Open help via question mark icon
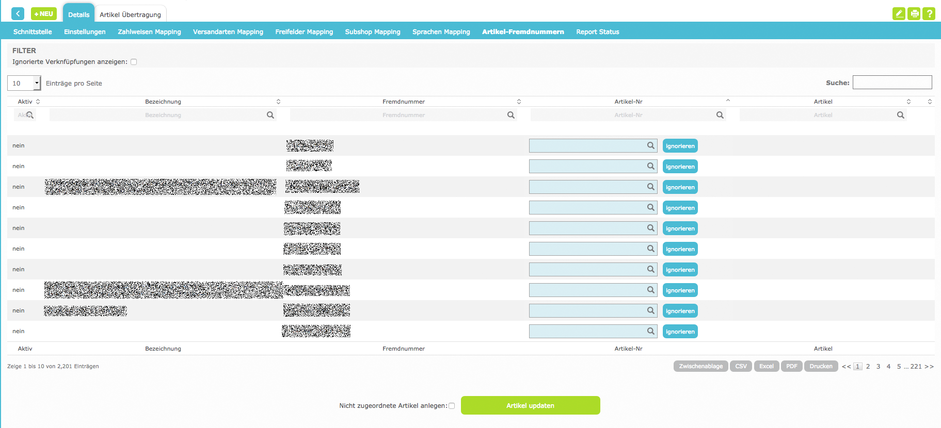 [929, 14]
